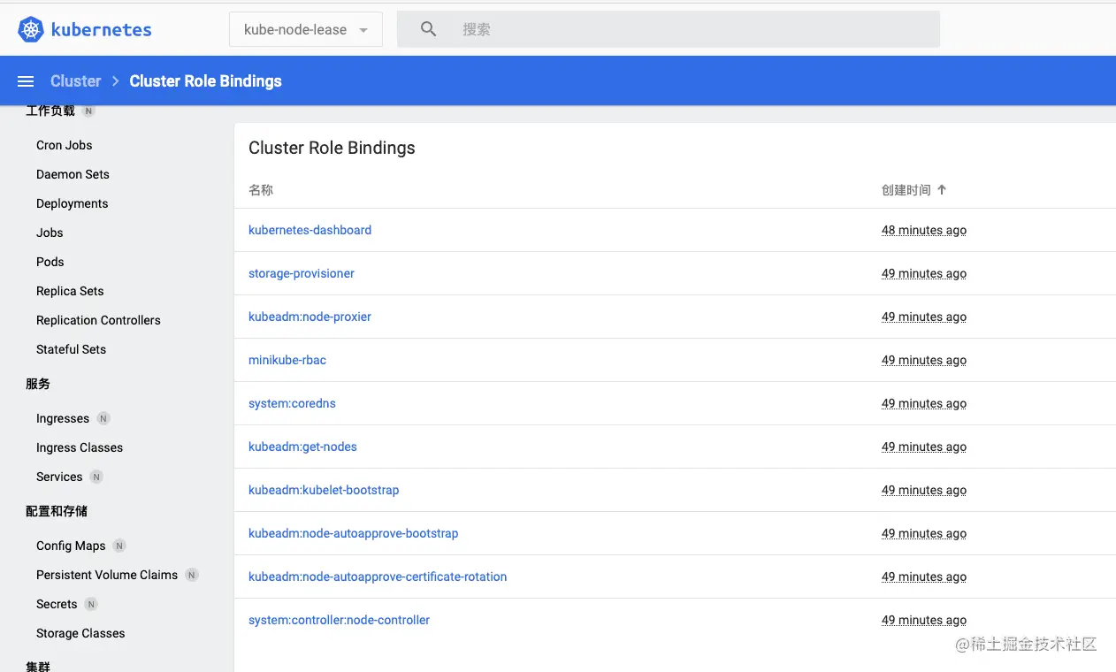Screen dimensions: 1116x672
Task: Sort by the 创建时间 column header
Action: coord(906,190)
